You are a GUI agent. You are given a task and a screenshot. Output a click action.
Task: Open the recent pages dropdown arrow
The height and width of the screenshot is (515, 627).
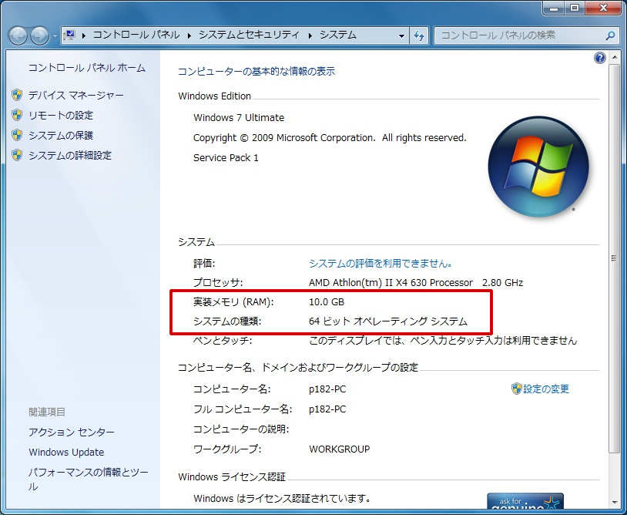tap(55, 36)
